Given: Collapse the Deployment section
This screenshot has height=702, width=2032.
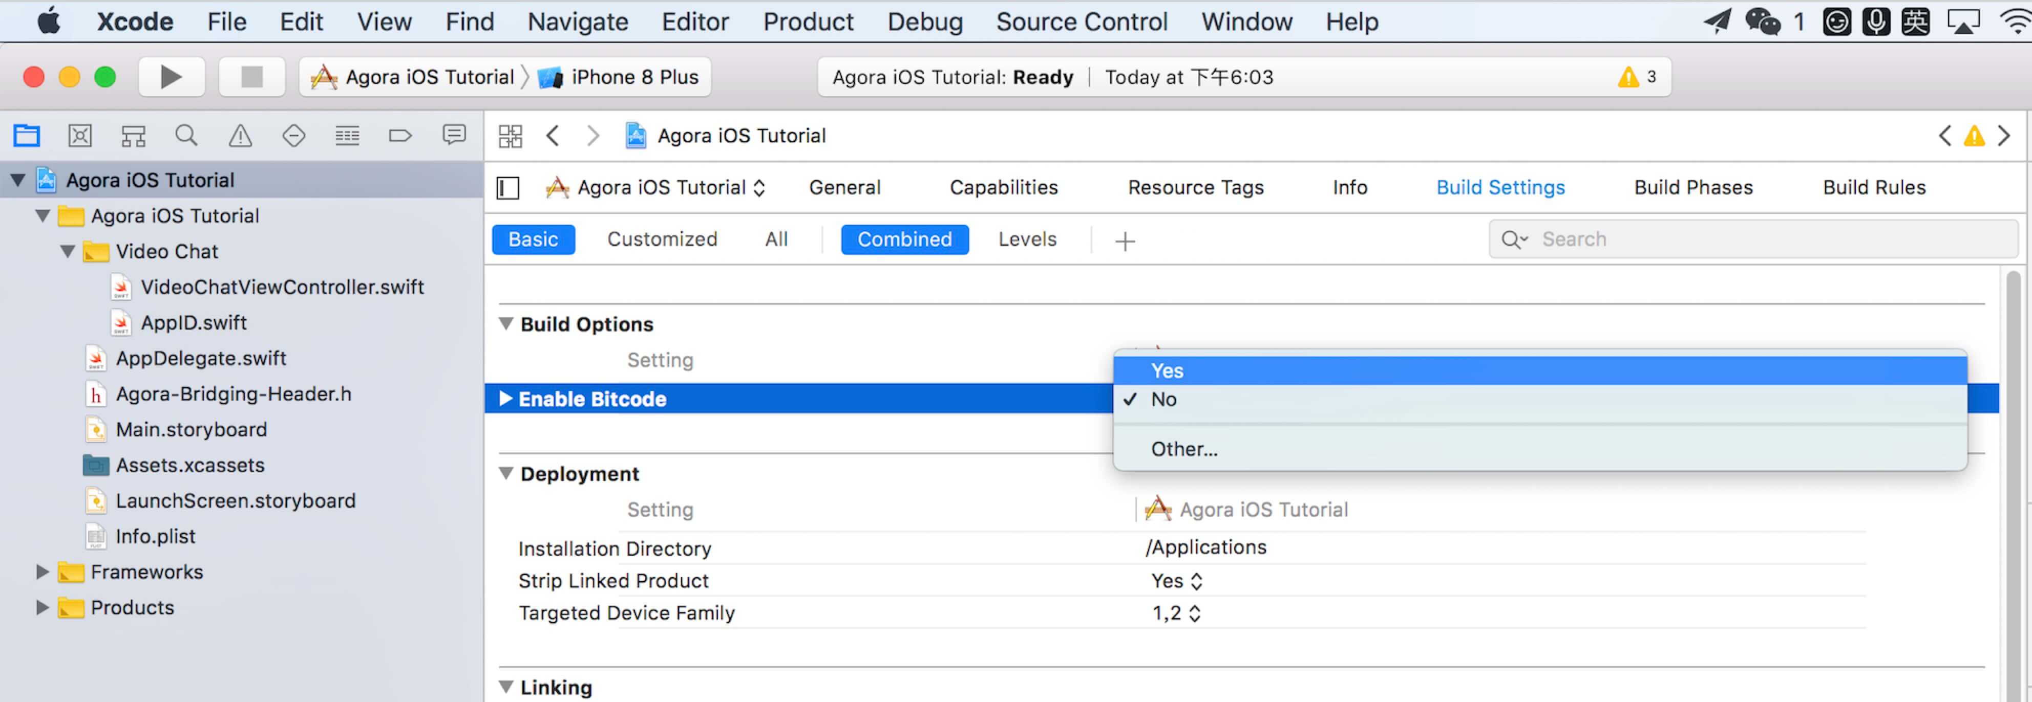Looking at the screenshot, I should 506,473.
